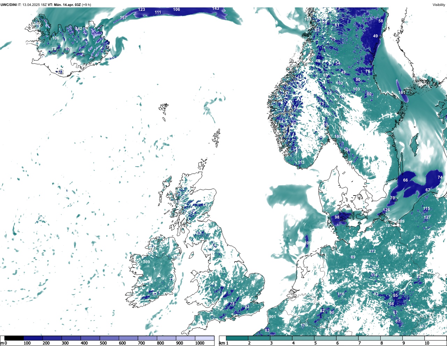Click the '167' value northeast of Iceland
The height and width of the screenshot is (346, 447).
tap(124, 17)
